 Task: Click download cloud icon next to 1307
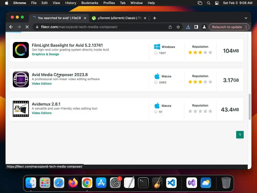[x=156, y=53]
